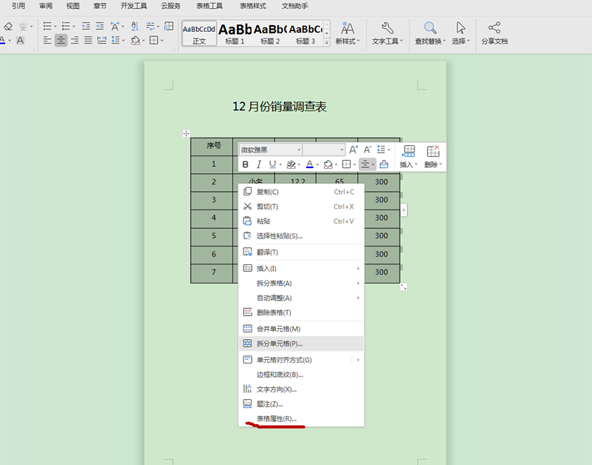Screen dimensions: 592x465
Task: Apply bold formatting from the mini toolbar
Action: coord(246,164)
